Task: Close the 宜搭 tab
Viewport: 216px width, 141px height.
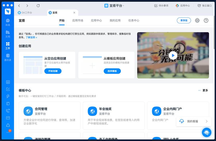Action: click(x=74, y=12)
